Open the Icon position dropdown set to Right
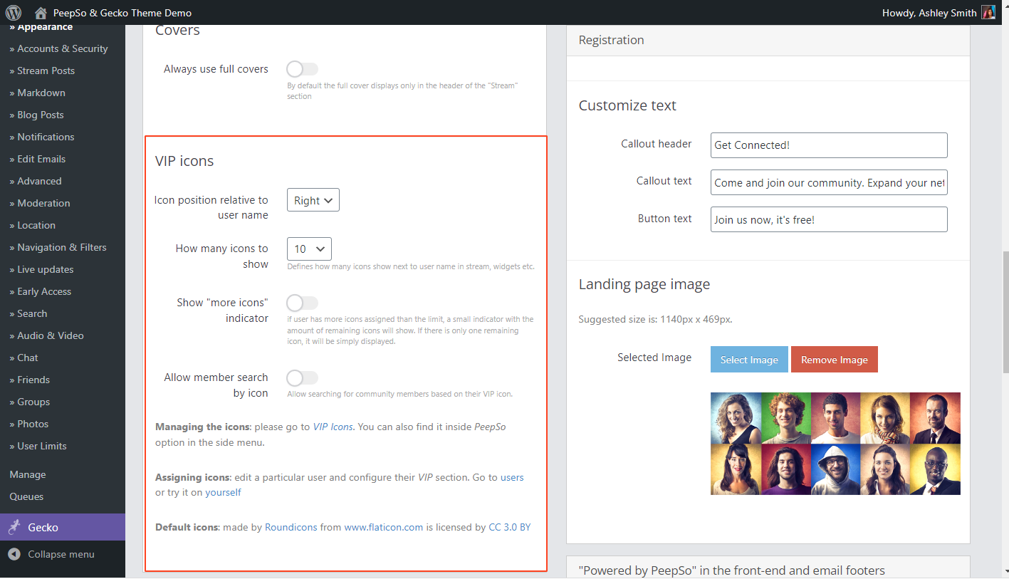The width and height of the screenshot is (1009, 579). point(313,200)
